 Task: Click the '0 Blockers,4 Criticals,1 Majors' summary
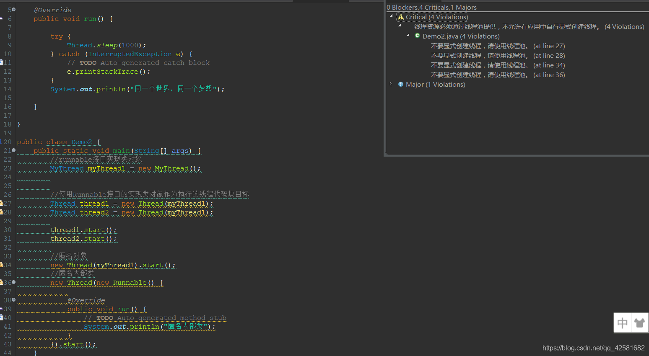tap(431, 8)
